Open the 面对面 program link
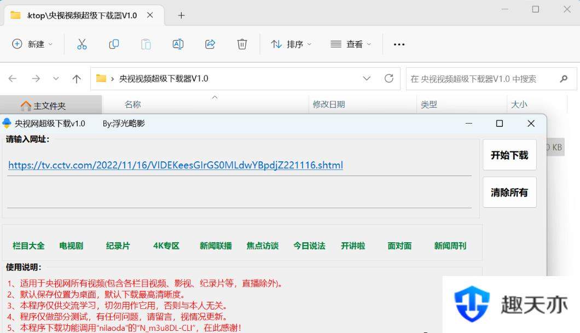 click(399, 246)
